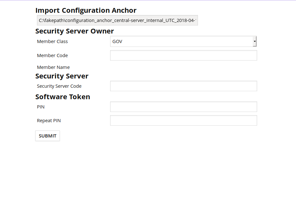Select the Repeat PIN input field

(183, 121)
